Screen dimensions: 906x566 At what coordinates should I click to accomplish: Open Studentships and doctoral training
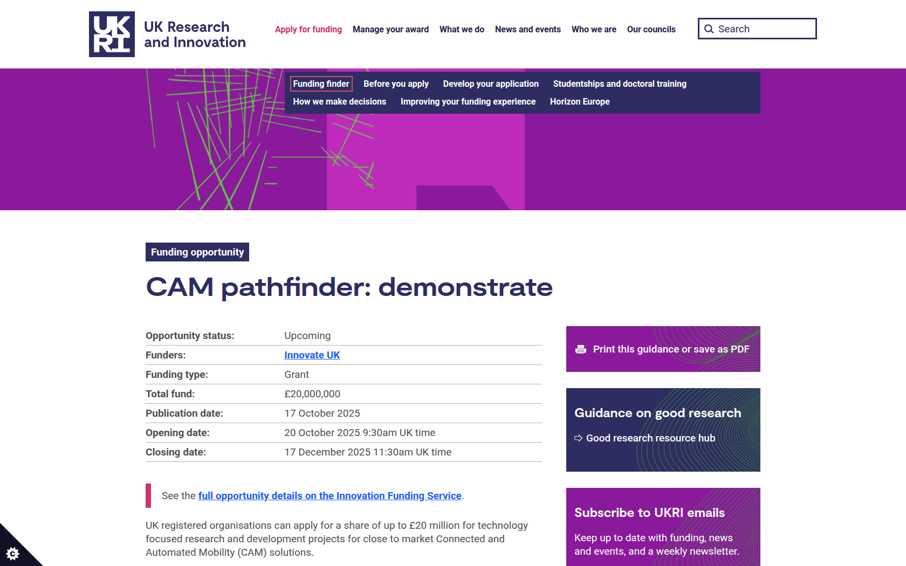[620, 84]
